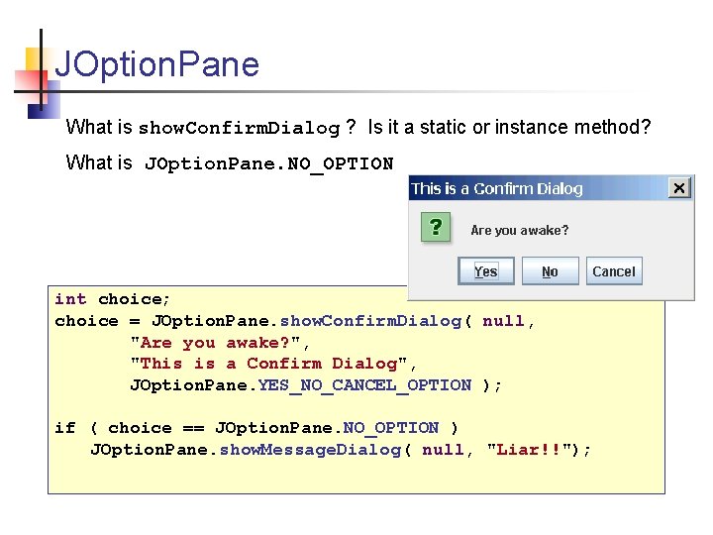
Task: Click the green question mark icon
Action: (x=436, y=227)
